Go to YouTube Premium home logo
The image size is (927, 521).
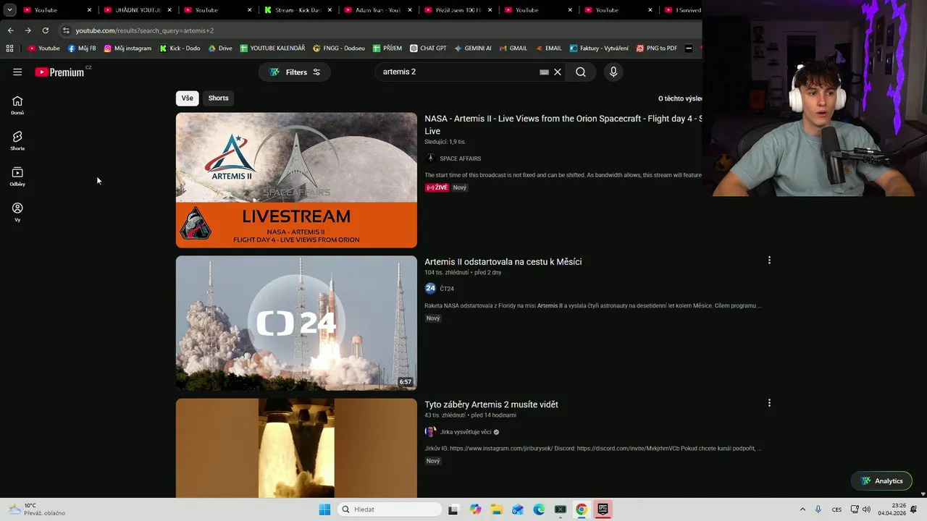59,72
